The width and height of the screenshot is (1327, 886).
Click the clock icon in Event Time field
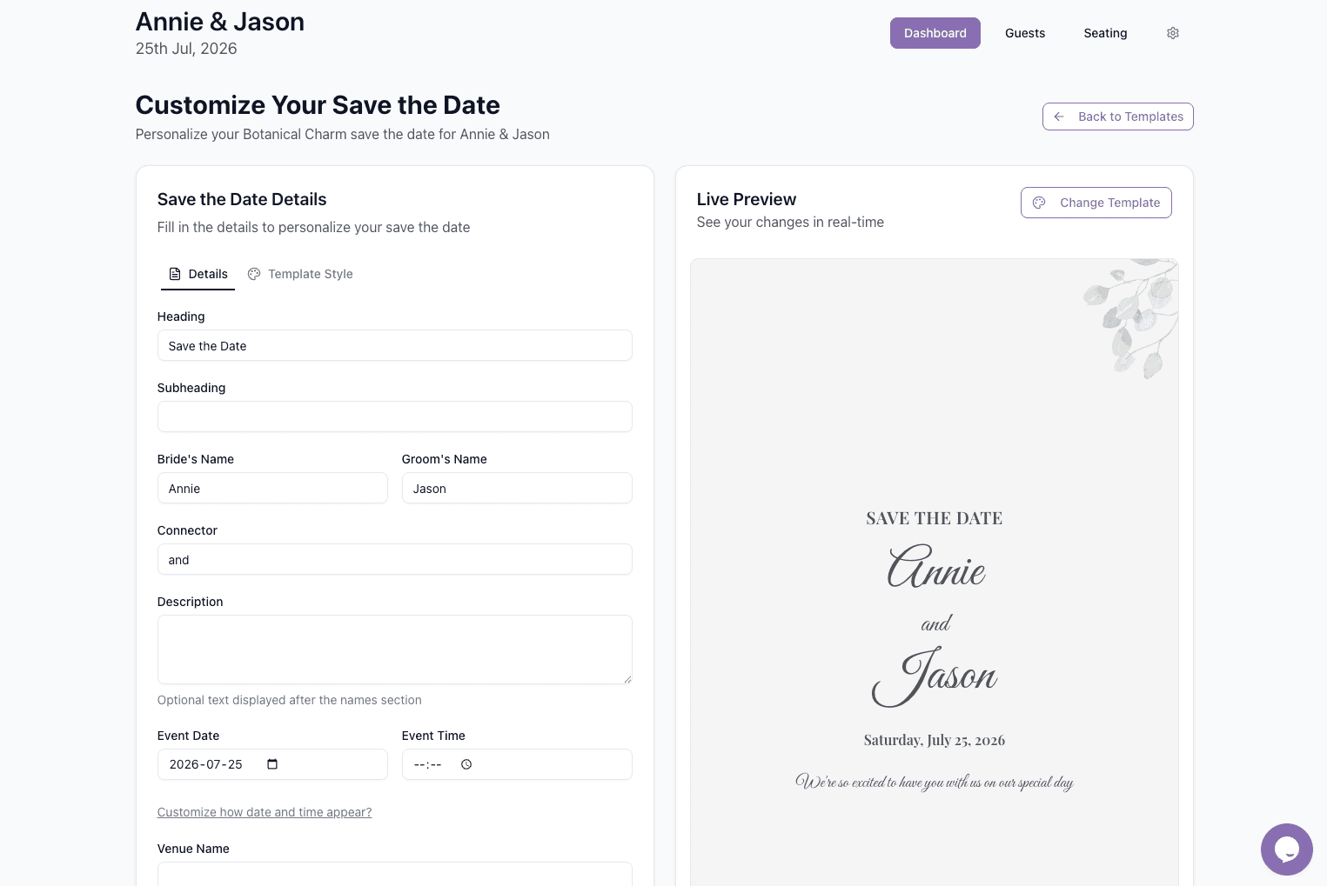[466, 763]
